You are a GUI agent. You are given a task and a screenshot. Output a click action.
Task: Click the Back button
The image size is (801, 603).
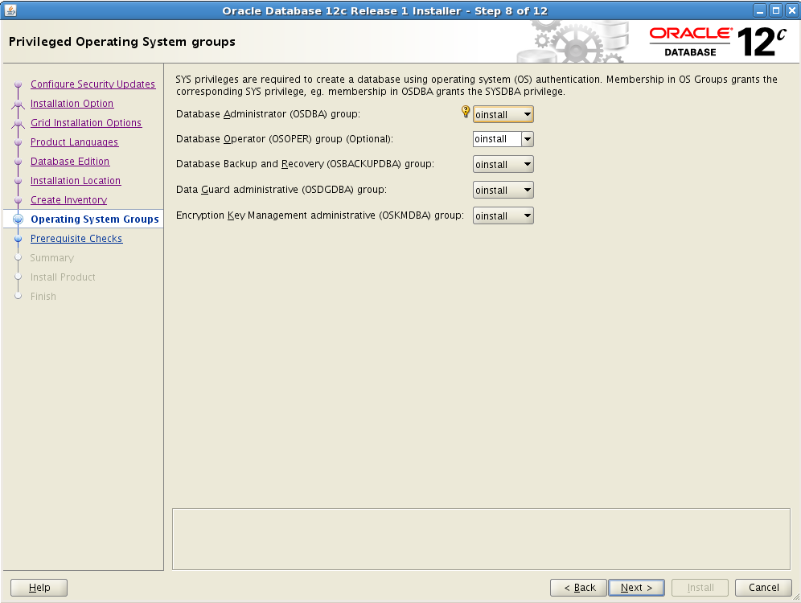click(x=578, y=588)
